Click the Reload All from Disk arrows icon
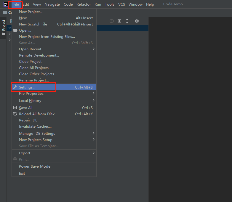Screen dimensions: 232x202 tap(15, 114)
